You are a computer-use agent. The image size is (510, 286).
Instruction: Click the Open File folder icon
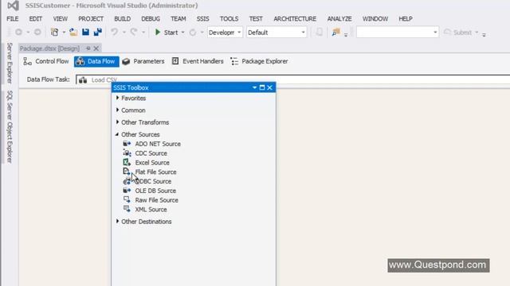pyautogui.click(x=73, y=32)
